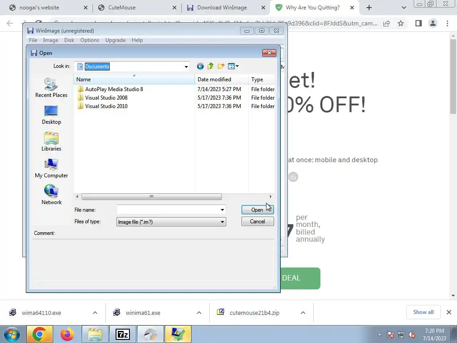Image resolution: width=457 pixels, height=343 pixels.
Task: Click Show all downloads button
Action: click(x=423, y=312)
